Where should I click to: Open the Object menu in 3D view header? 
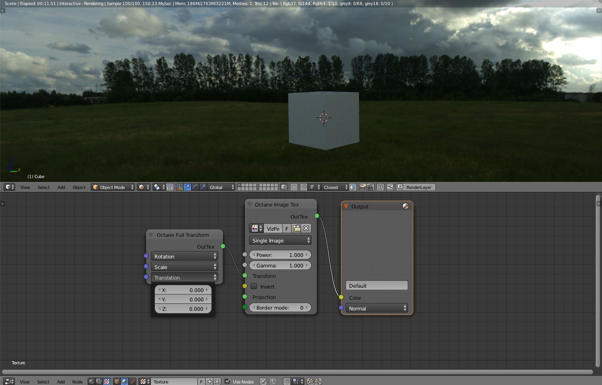tap(79, 187)
